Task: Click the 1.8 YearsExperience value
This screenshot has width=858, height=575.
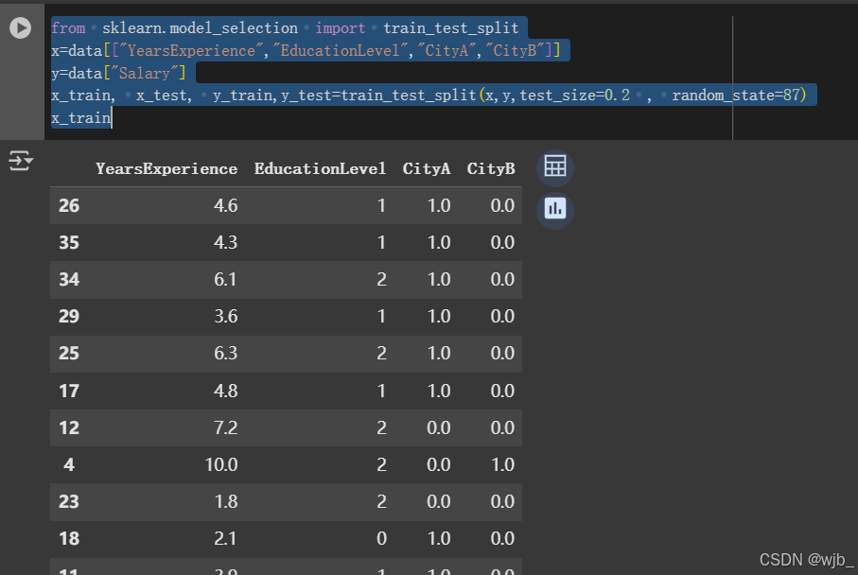Action: [225, 501]
